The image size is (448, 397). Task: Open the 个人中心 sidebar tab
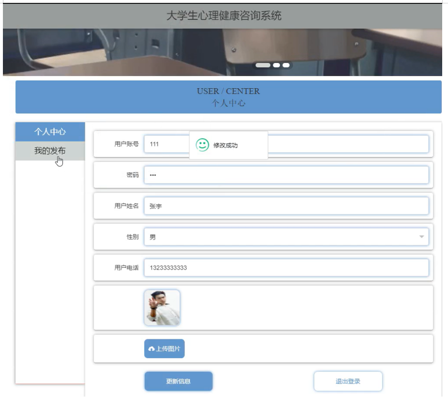[x=50, y=132]
